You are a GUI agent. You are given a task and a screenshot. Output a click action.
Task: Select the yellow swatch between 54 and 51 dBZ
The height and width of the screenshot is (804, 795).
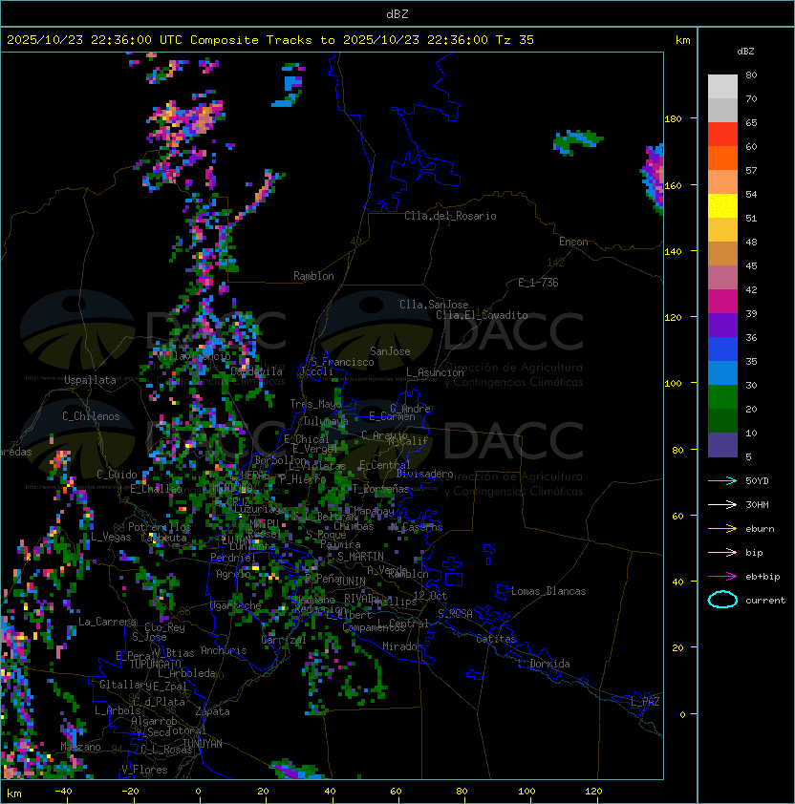pos(722,206)
